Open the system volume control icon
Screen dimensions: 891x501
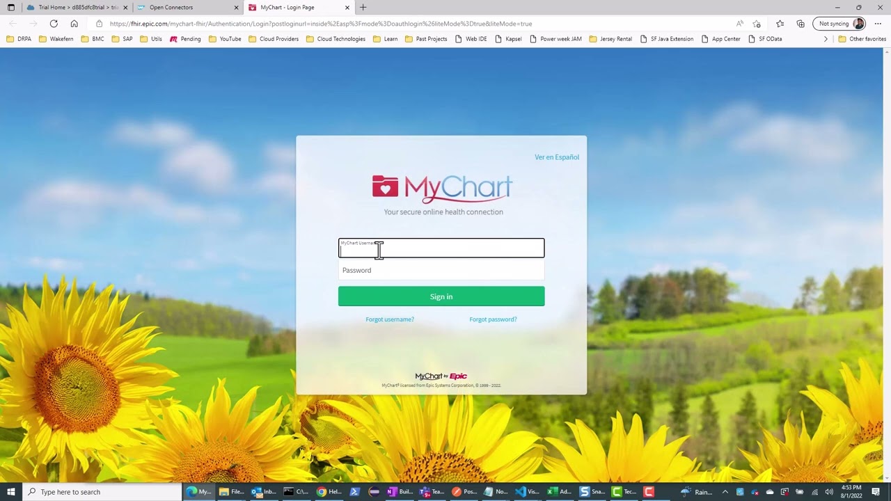point(829,492)
